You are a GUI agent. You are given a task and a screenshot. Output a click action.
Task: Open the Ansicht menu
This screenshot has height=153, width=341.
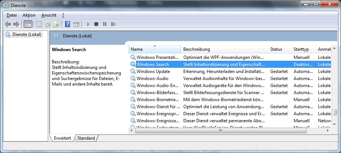coord(49,15)
